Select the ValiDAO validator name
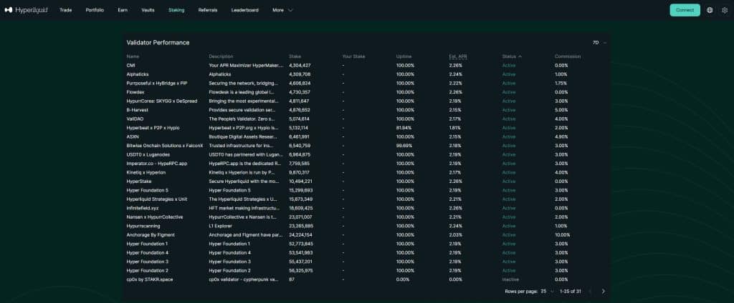 click(135, 119)
